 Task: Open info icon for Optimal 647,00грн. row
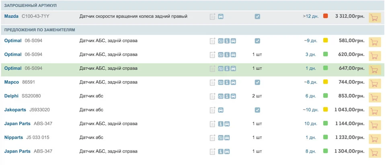pyautogui.click(x=227, y=68)
